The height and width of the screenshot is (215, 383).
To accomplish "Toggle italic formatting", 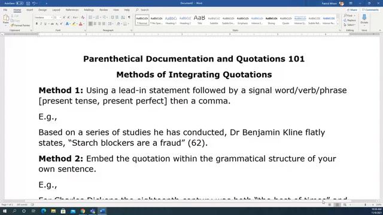I will (41, 24).
